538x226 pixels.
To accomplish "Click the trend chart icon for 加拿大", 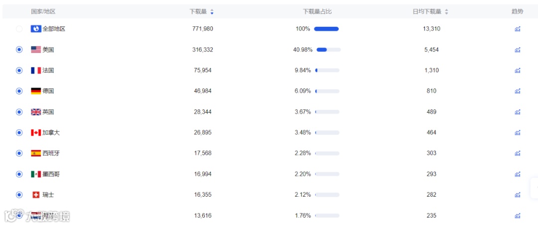I will tap(518, 133).
